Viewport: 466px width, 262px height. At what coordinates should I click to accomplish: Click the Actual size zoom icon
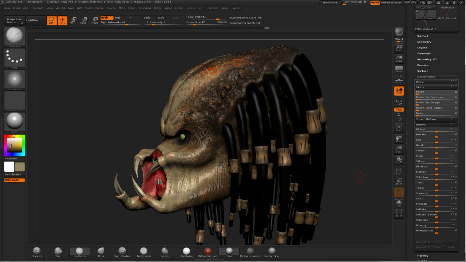point(399,48)
